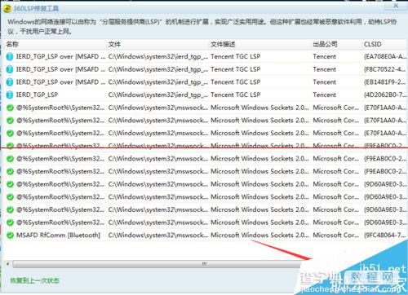Screen dimensions: 408x295
Task: Click the horizontal scrollbar's left arrow
Action: 8,264
